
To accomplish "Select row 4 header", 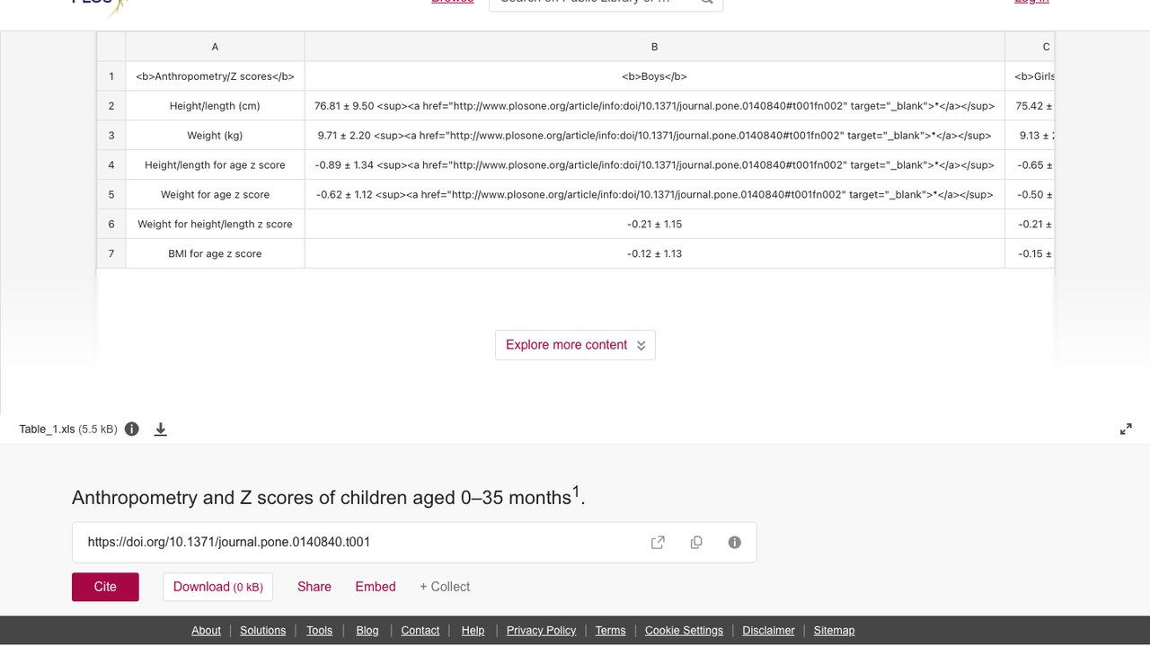I will pyautogui.click(x=111, y=165).
